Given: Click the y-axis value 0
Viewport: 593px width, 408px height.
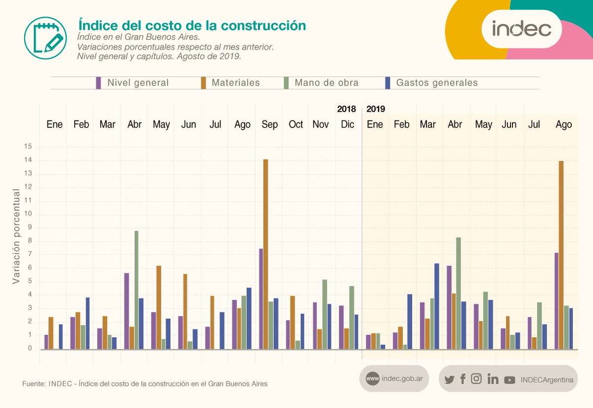Looking at the screenshot, I should [30, 348].
